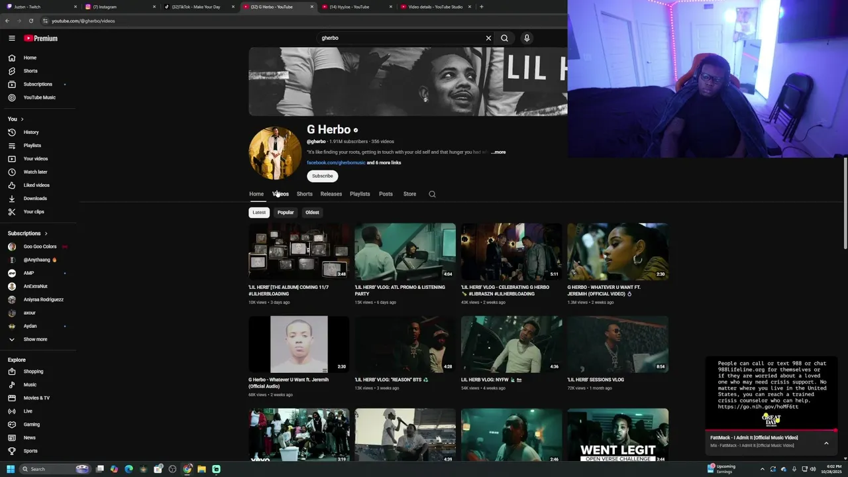Image resolution: width=848 pixels, height=477 pixels.
Task: Expand channel description with ...more
Action: click(x=498, y=152)
